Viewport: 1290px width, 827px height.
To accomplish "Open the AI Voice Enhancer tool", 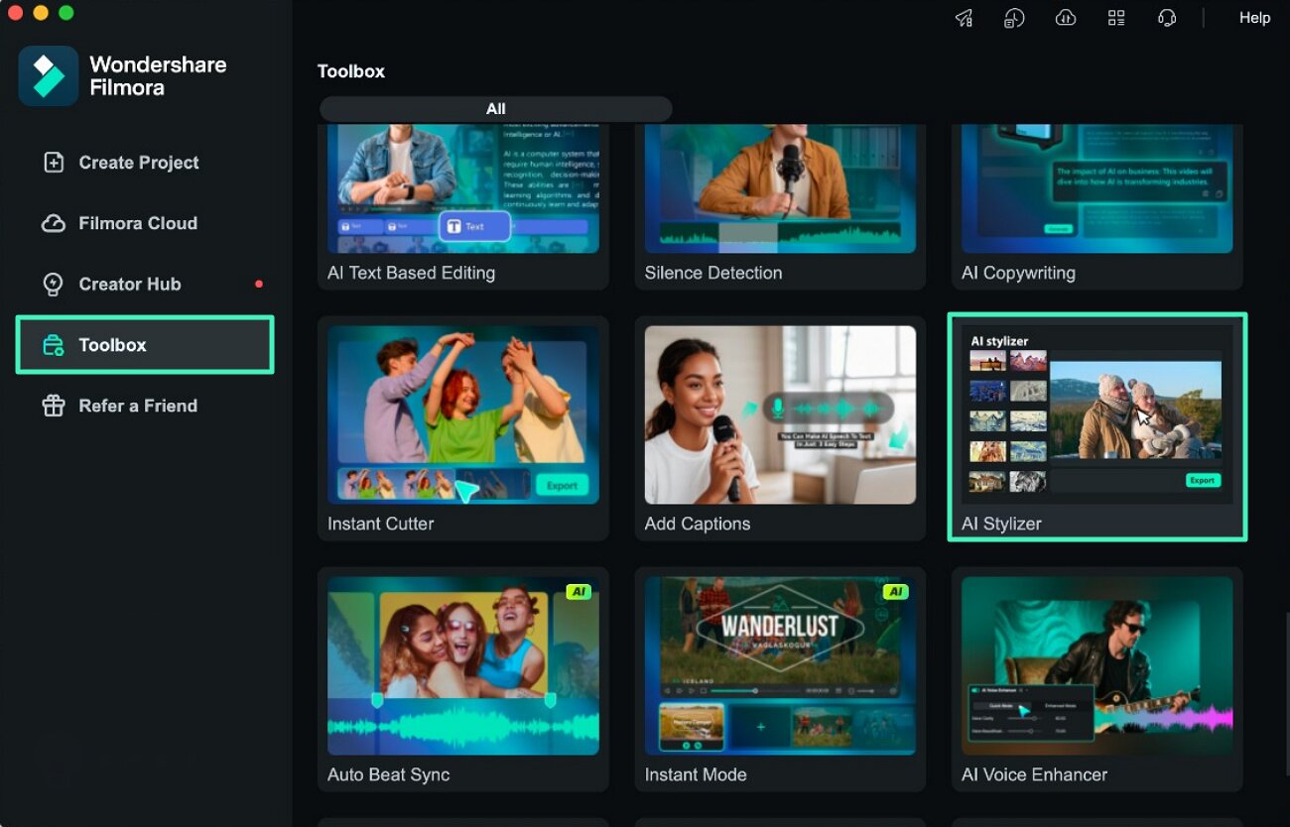I will coord(1097,679).
